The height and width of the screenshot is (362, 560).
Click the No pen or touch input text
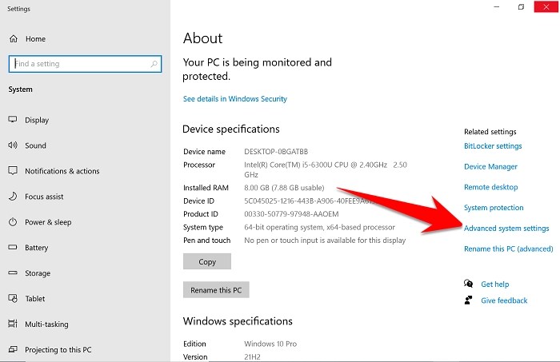325,241
